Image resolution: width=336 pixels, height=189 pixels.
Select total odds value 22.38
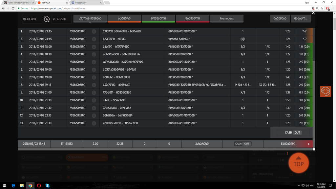[x=120, y=144]
